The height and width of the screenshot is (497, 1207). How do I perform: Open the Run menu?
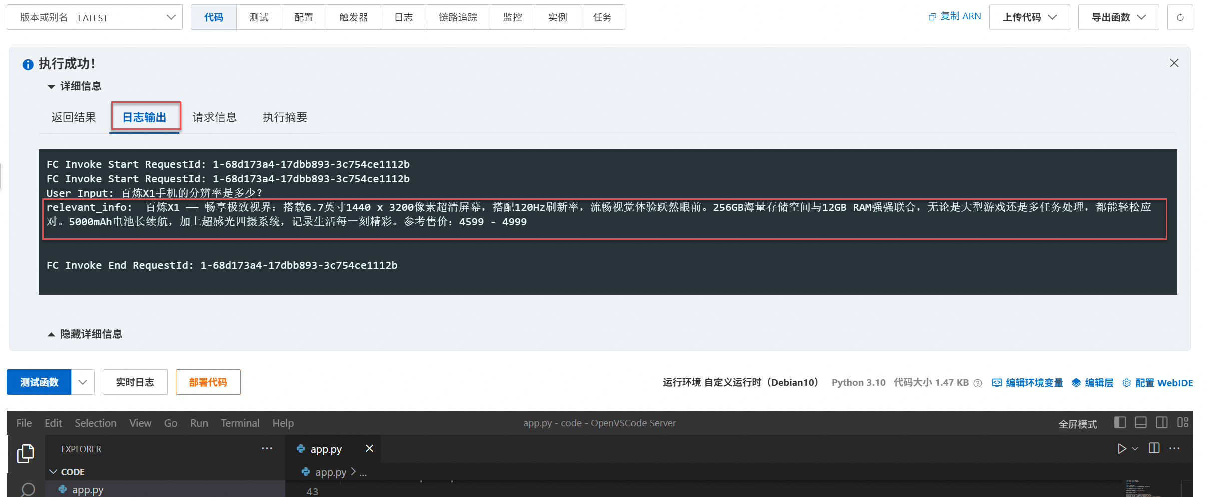pos(199,423)
